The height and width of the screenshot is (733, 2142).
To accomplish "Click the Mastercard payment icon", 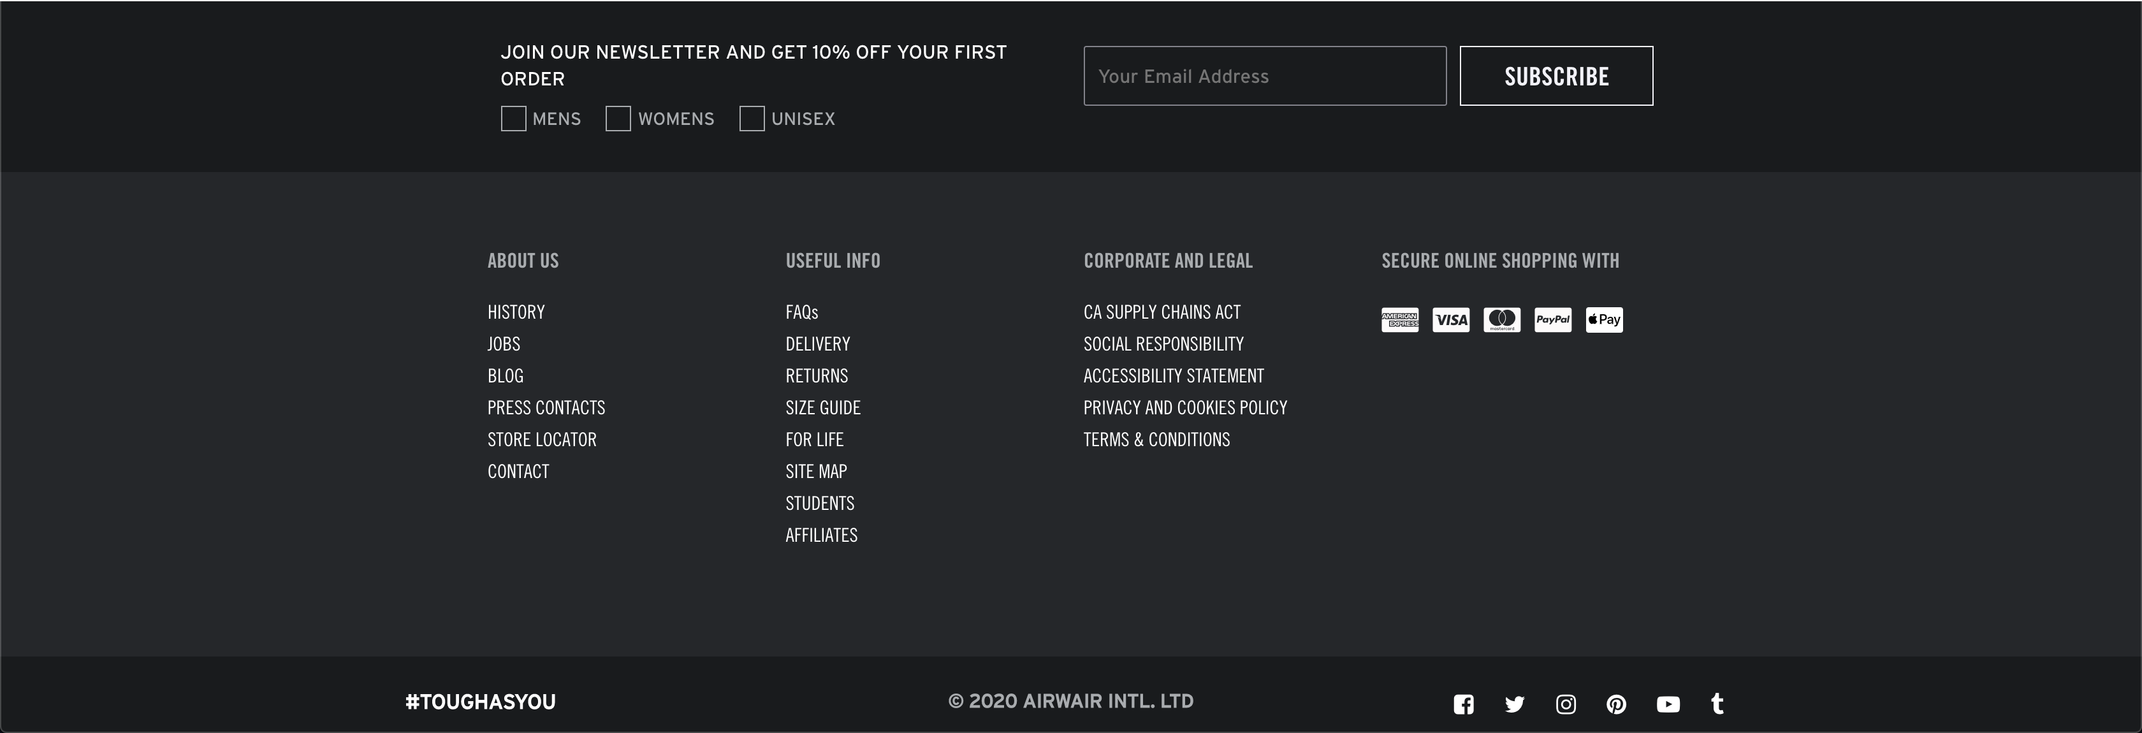I will click(1502, 320).
